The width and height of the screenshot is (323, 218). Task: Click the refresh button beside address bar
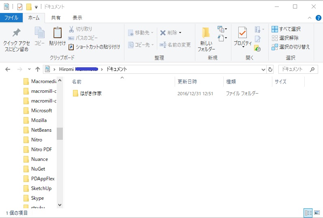pos(270,69)
